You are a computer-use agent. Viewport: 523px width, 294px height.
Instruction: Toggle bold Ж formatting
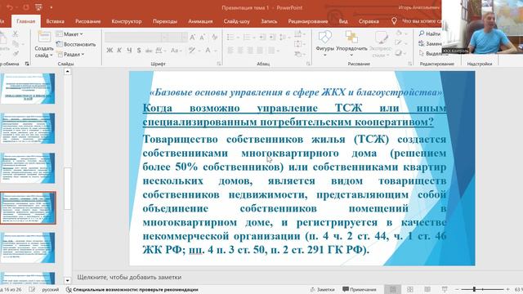coord(110,51)
